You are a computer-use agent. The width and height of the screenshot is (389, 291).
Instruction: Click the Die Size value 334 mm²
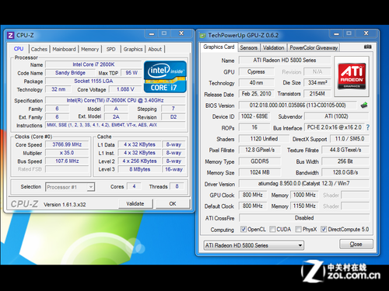point(317,82)
